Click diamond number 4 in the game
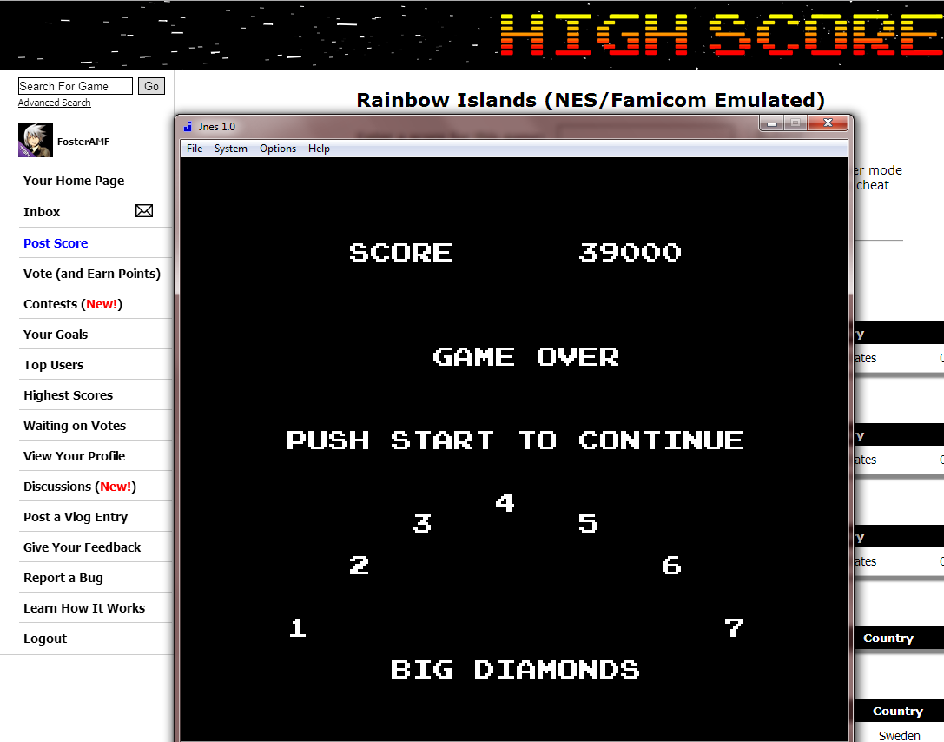 tap(505, 502)
